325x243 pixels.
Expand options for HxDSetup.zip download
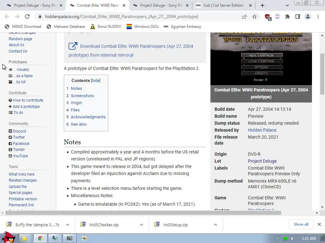[x=216, y=225]
